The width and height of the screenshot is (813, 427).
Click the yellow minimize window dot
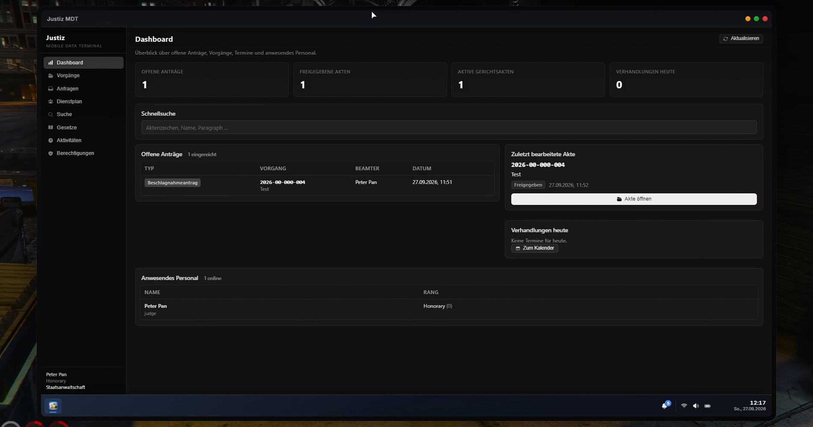click(748, 19)
